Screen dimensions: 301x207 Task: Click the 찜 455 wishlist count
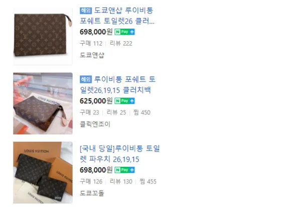tap(148, 181)
